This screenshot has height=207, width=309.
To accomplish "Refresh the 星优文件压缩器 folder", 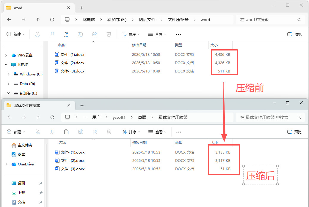I will click(x=52, y=117).
